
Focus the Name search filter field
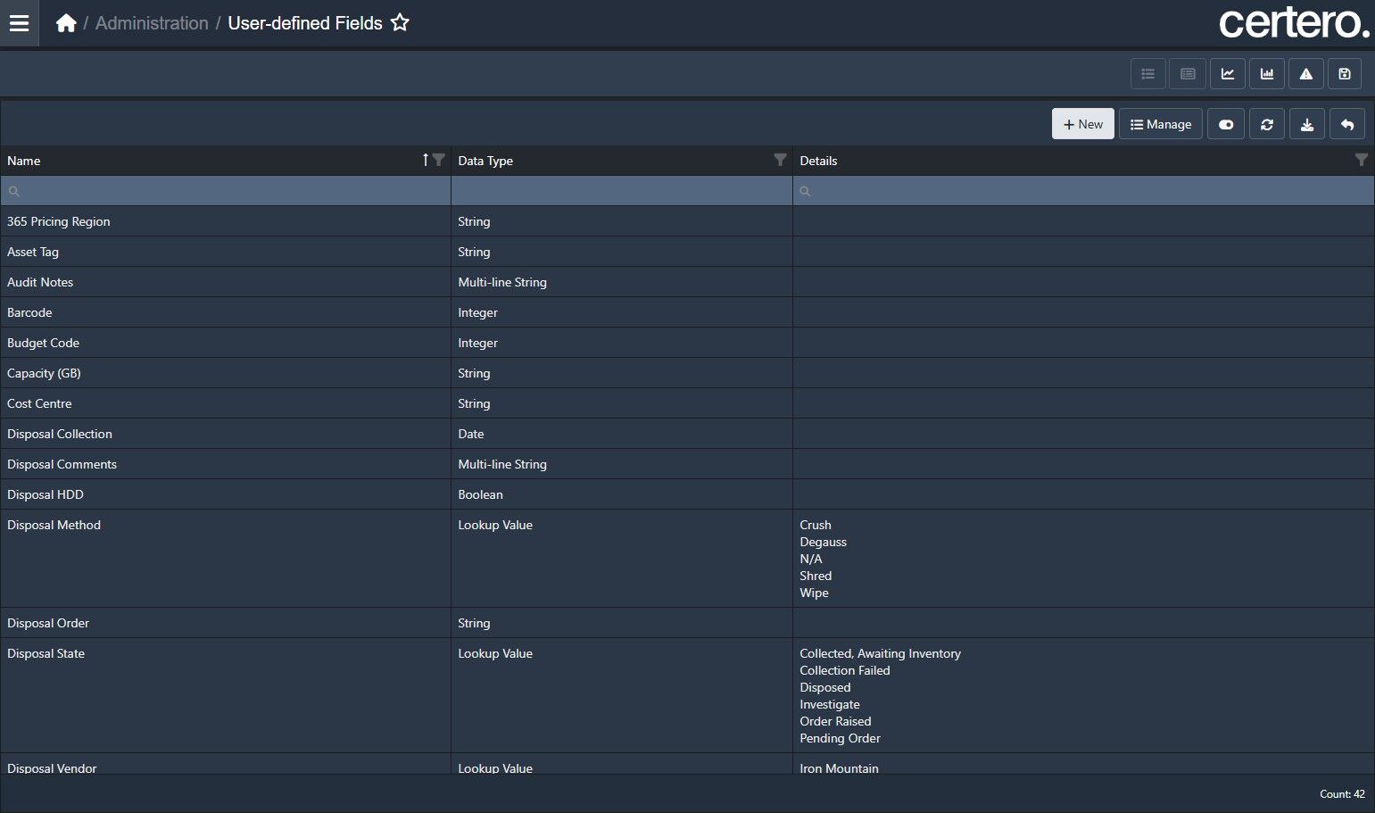click(x=226, y=191)
